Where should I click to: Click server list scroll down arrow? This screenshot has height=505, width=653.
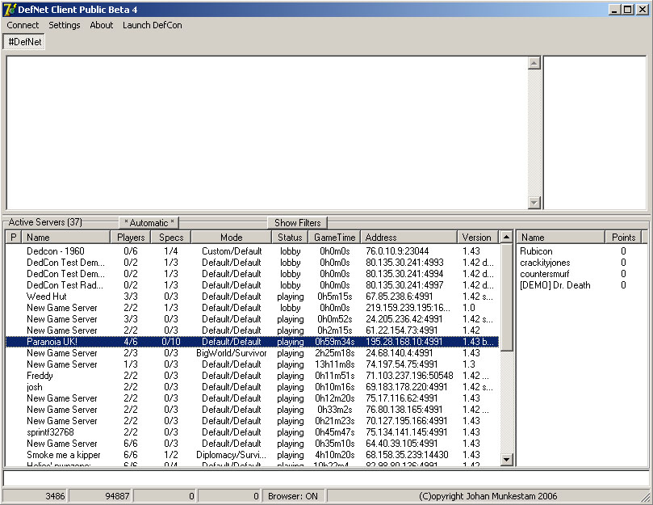click(x=506, y=460)
